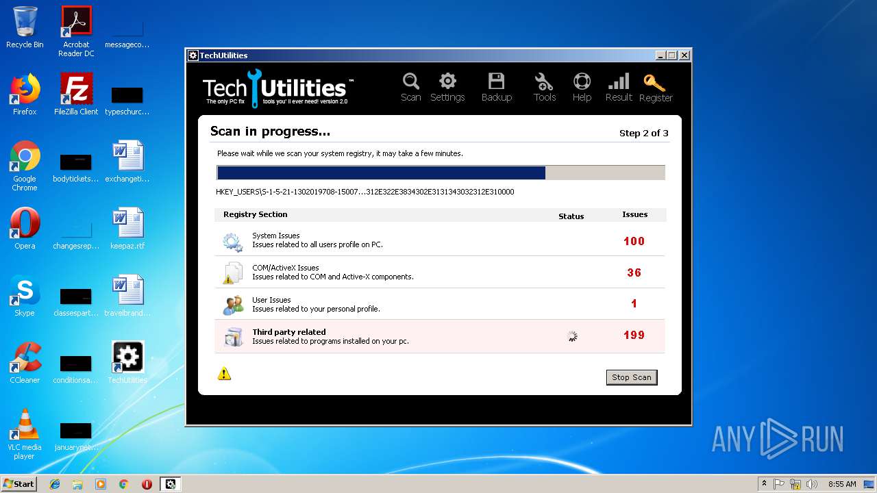Open CCleaner desktop shortcut
Screen dimensions: 877x493
25,363
